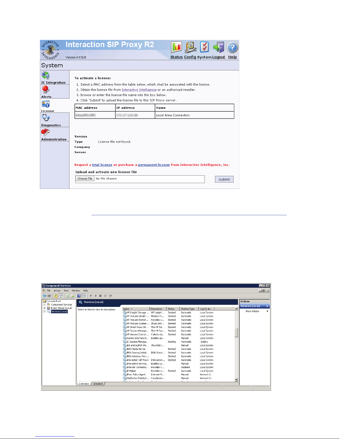Viewport: 339px width, 439px height.
Task: Click the Config link in header
Action: pos(190,57)
